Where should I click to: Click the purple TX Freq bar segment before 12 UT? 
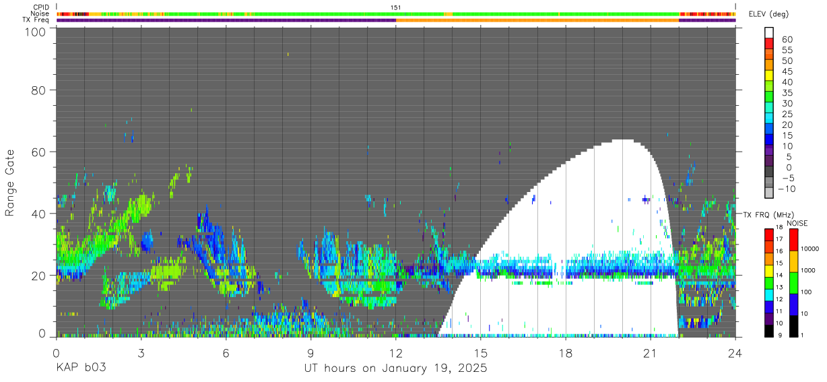tap(226, 20)
